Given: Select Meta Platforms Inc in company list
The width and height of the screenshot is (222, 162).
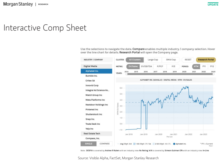Looking at the screenshot, I should coord(97,100).
